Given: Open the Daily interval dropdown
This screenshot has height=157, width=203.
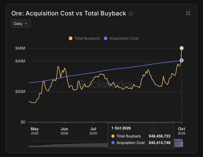Looking at the screenshot, I should (21, 24).
